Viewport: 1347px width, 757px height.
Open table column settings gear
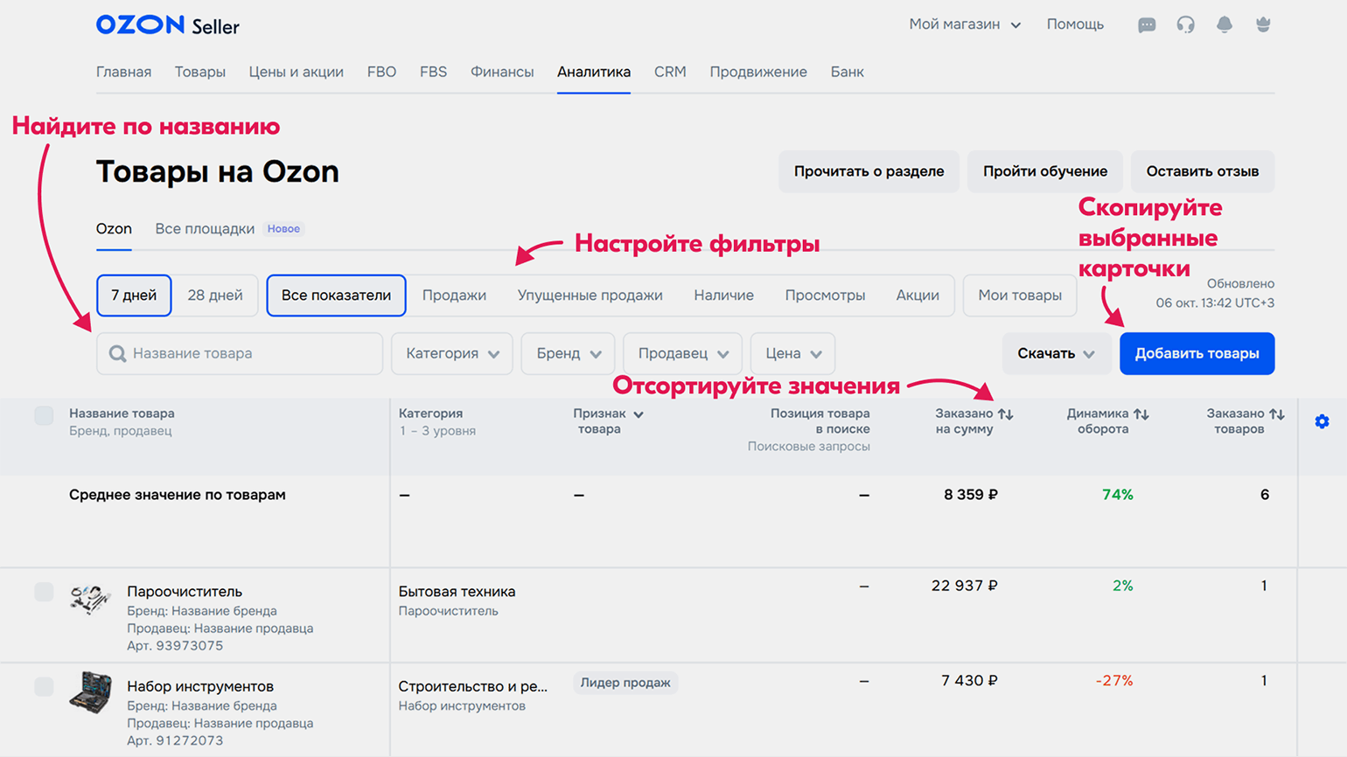pos(1322,422)
